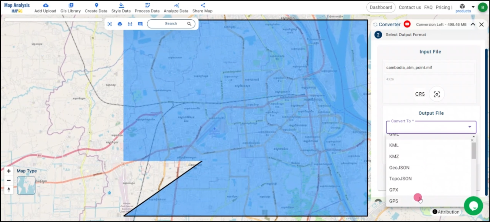This screenshot has width=490, height=222.
Task: Open the user profile avatar B
Action: click(x=483, y=7)
